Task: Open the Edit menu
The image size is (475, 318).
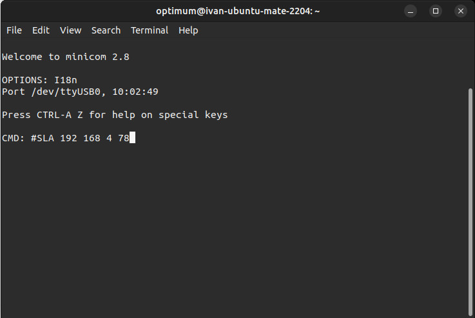Action: point(41,30)
